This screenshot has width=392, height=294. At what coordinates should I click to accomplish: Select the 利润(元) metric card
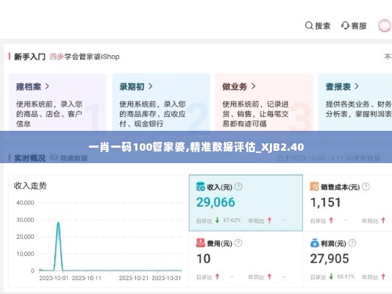(x=347, y=259)
